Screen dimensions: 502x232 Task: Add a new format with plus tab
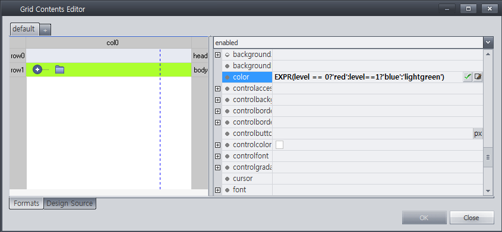45,30
